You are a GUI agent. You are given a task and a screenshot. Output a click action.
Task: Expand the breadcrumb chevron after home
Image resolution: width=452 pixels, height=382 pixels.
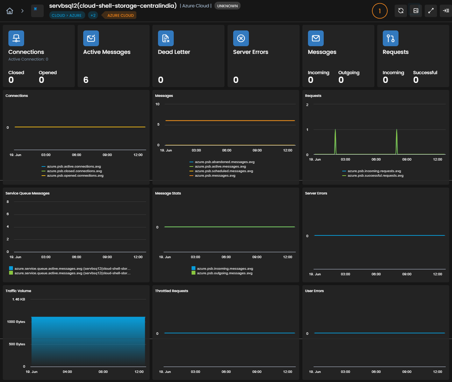pyautogui.click(x=22, y=11)
